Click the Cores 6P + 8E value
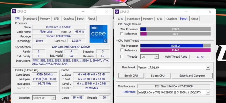This screenshot has height=103, width=226. [78, 98]
